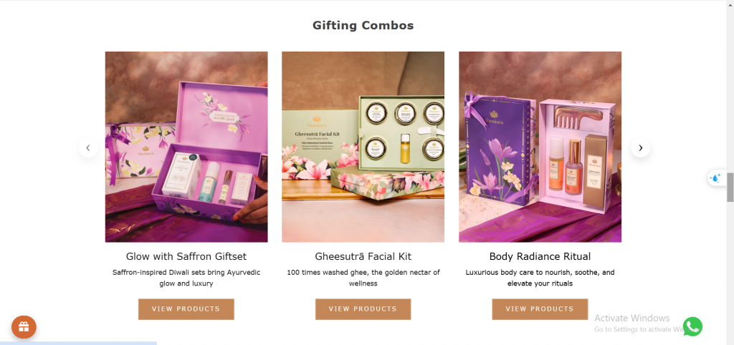Click the Gheesutrā Facial Kit title

pyautogui.click(x=363, y=256)
